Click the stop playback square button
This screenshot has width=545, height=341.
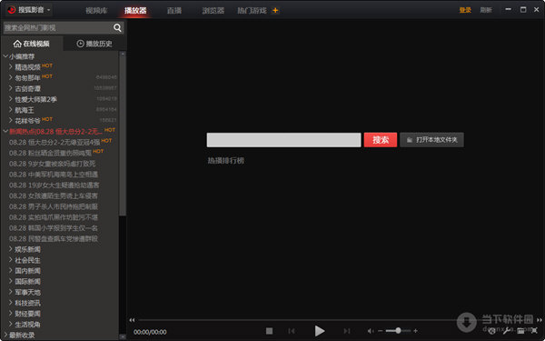coord(269,331)
